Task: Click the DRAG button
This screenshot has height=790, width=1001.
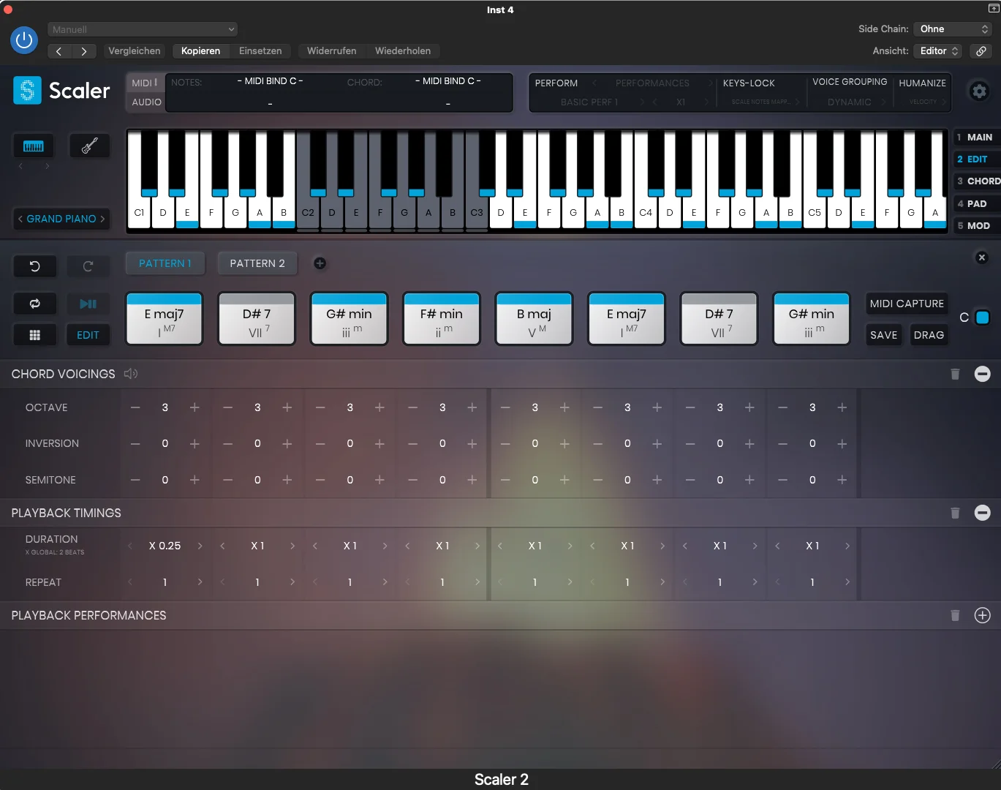Action: 929,335
